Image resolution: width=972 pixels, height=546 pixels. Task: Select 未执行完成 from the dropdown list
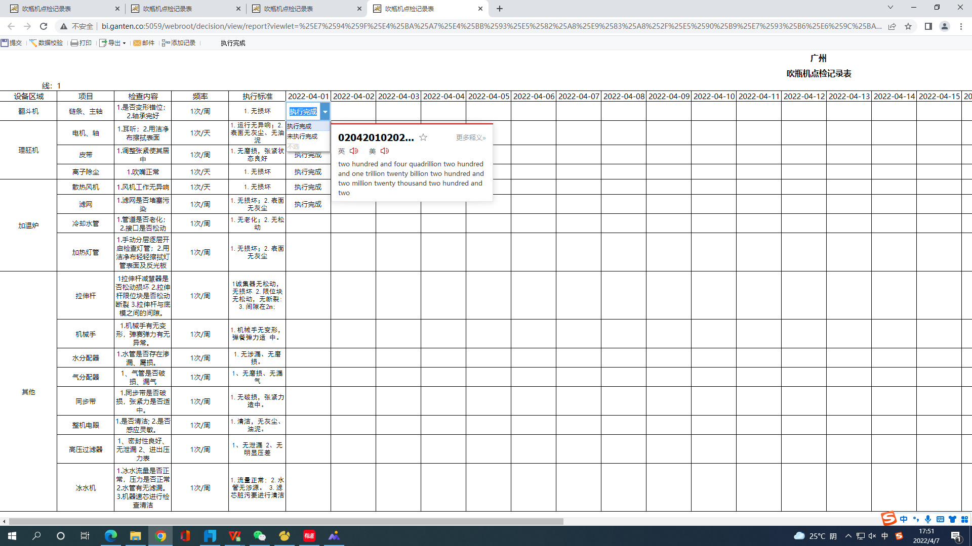click(302, 136)
